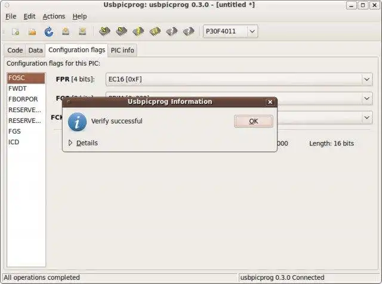Open the third configuration flag dropdown arrow

(x=366, y=118)
